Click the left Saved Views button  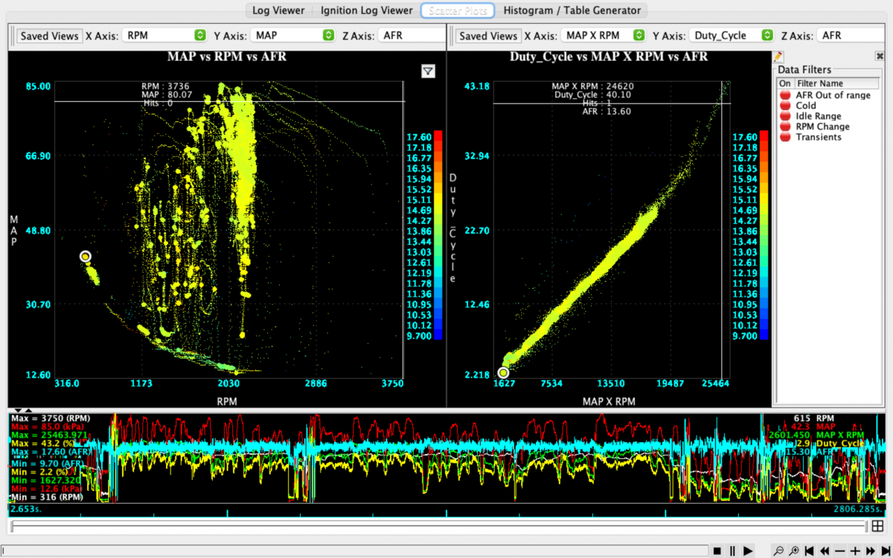click(49, 36)
